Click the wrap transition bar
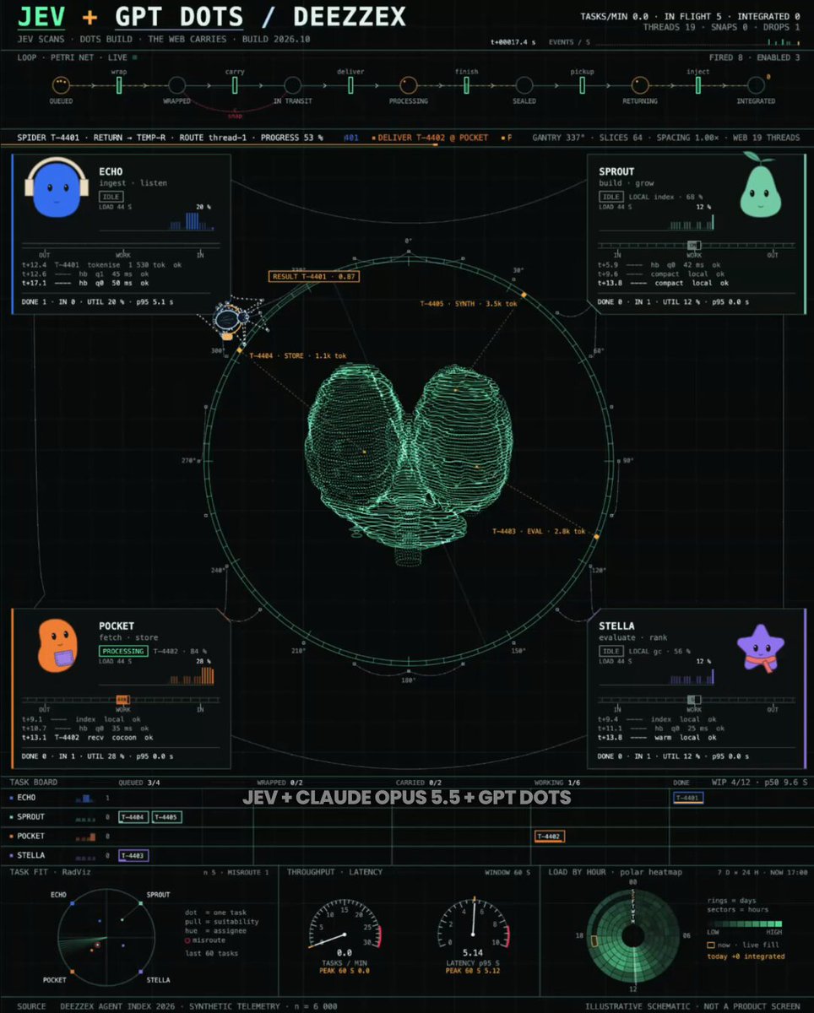Image resolution: width=814 pixels, height=1013 pixels. 119,84
